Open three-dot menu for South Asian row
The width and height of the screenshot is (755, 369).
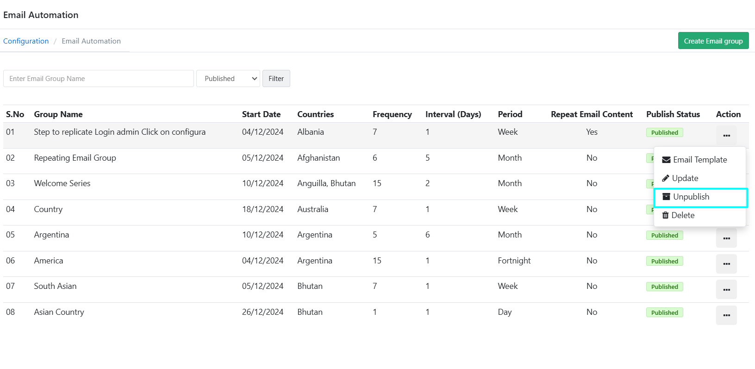click(x=726, y=289)
